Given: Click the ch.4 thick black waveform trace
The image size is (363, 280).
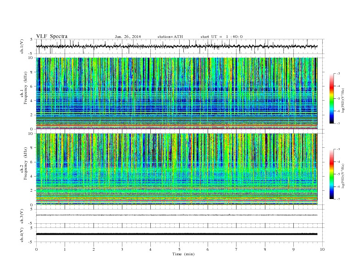Looking at the screenshot, I should [x=176, y=234].
